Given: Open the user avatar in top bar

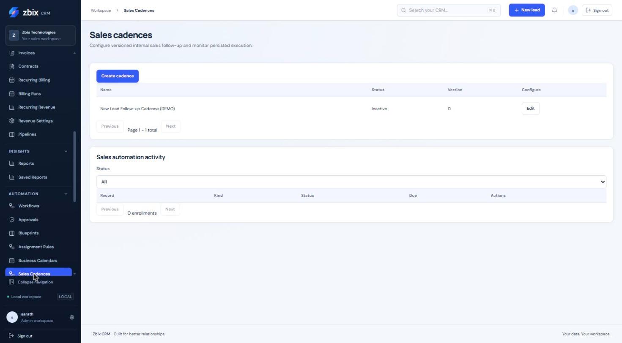Looking at the screenshot, I should 573,10.
